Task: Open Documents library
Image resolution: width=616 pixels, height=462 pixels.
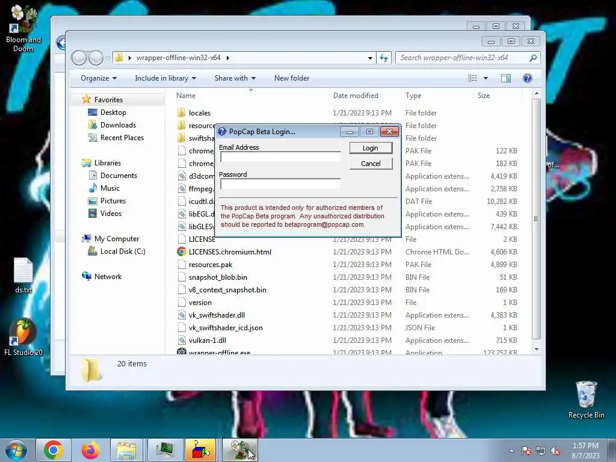Action: [x=119, y=176]
